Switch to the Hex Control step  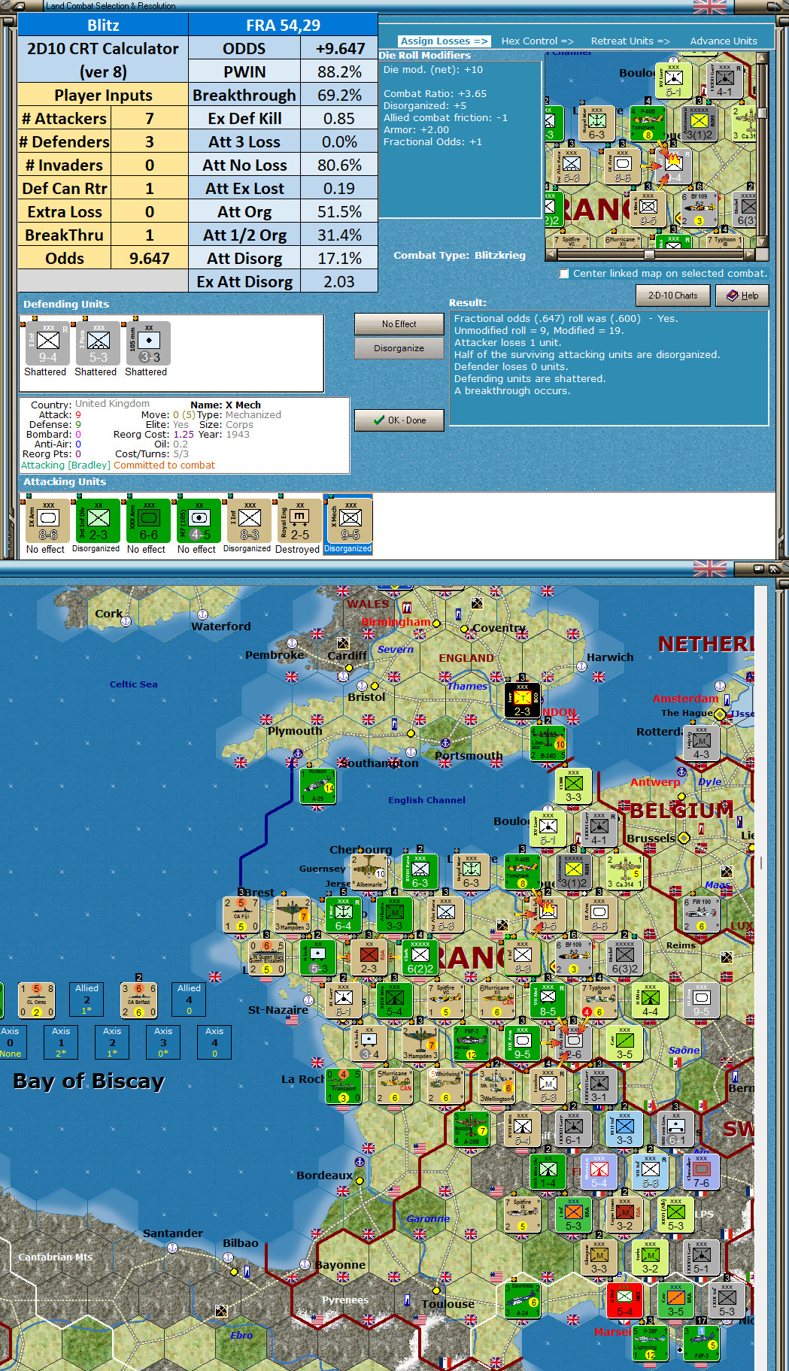538,41
